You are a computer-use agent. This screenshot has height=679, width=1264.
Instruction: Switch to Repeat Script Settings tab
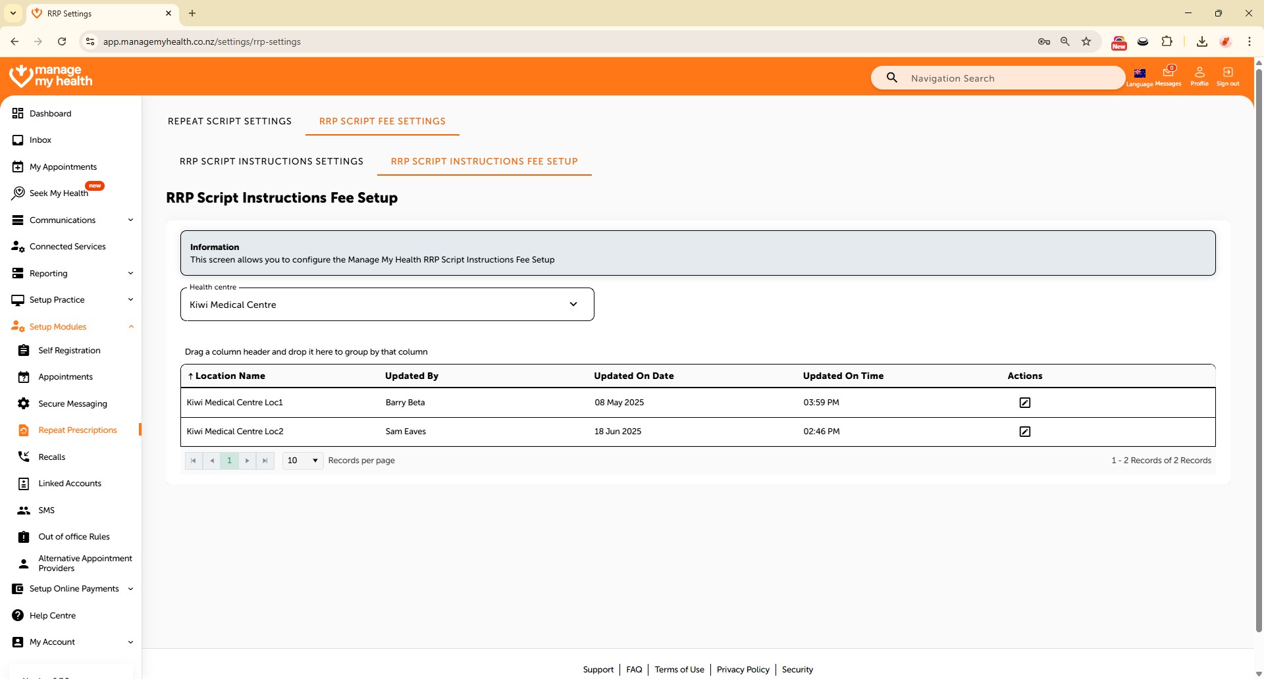[x=230, y=122]
